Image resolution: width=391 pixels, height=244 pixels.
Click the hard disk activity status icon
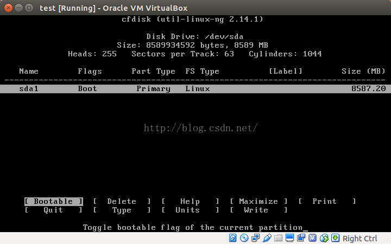(x=232, y=238)
